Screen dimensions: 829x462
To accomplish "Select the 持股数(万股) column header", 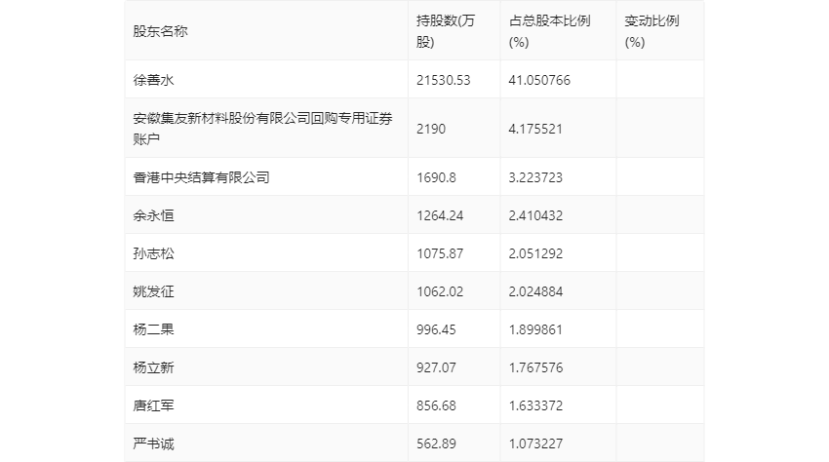I will click(x=446, y=31).
